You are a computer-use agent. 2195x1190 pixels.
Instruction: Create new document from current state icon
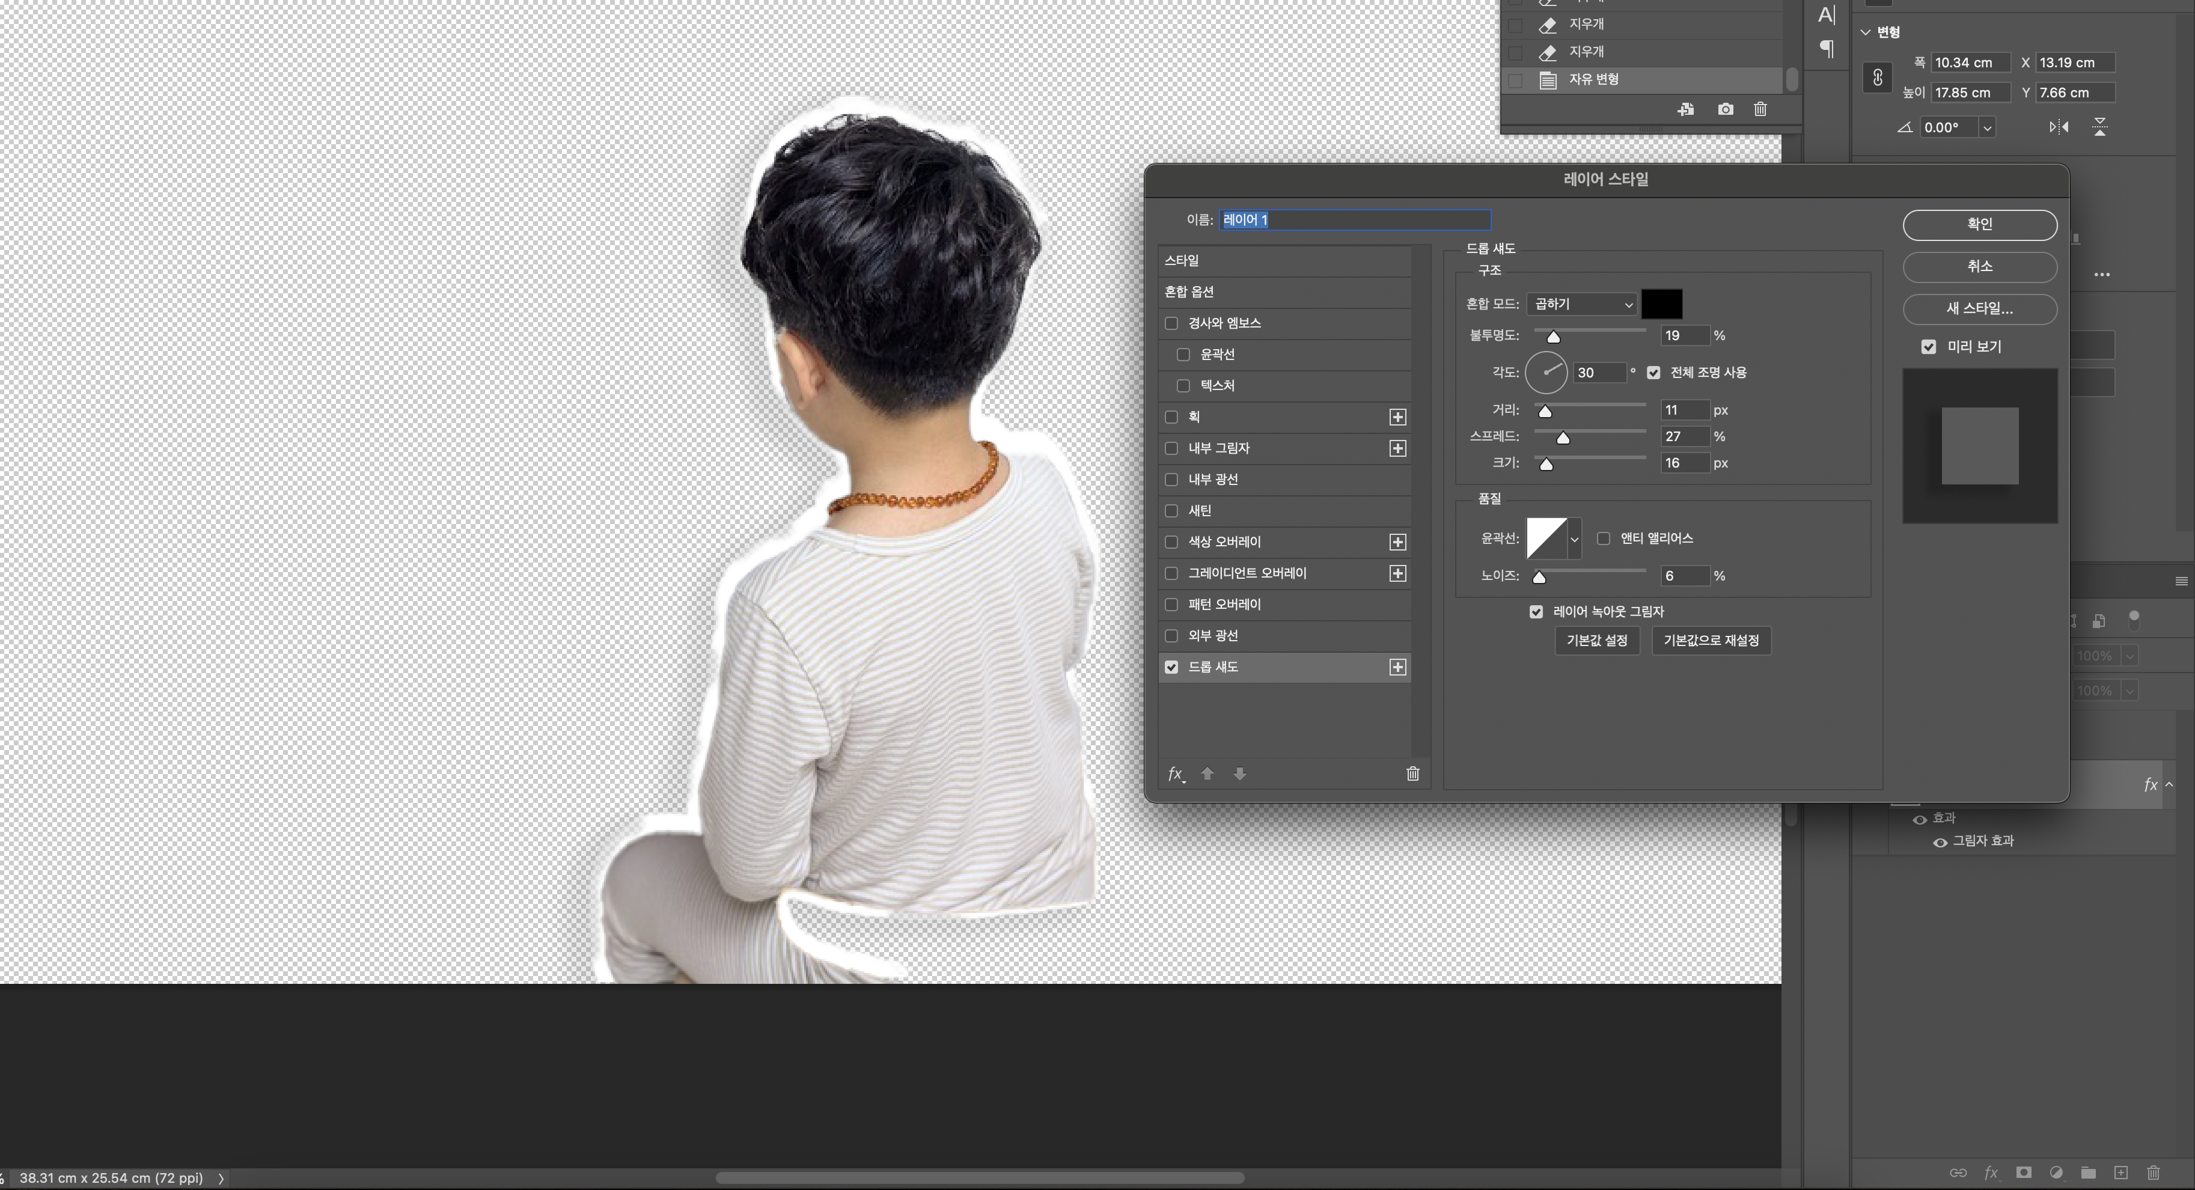coord(1685,109)
